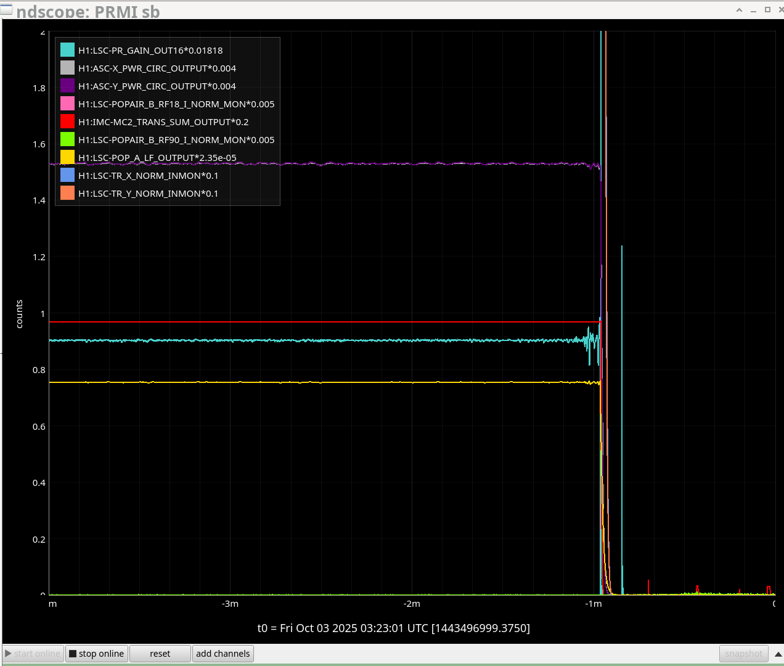
Task: Click the counts y-axis label
Action: pyautogui.click(x=19, y=314)
